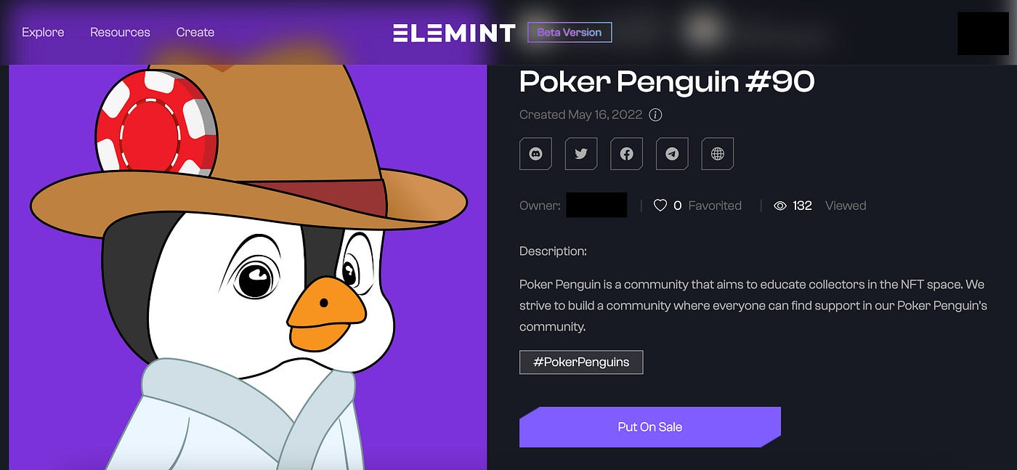Open the Telegram link icon
1017x470 pixels.
pos(672,154)
